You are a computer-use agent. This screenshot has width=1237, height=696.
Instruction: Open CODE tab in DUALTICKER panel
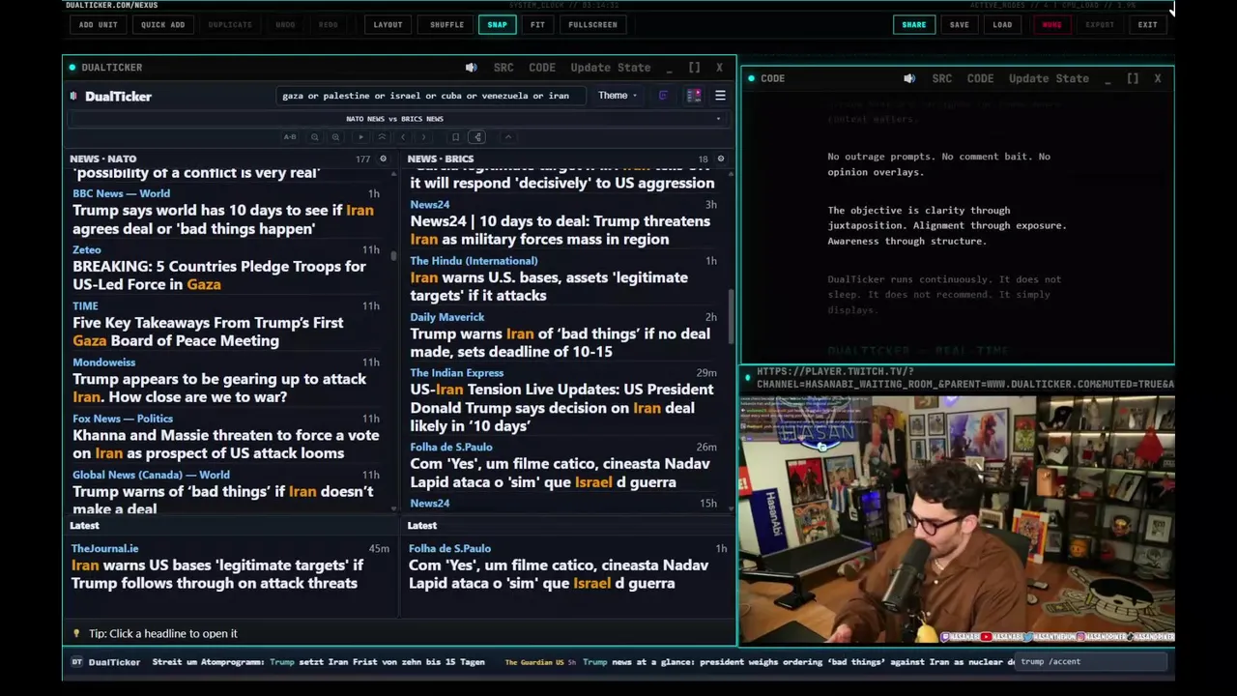[x=542, y=68]
